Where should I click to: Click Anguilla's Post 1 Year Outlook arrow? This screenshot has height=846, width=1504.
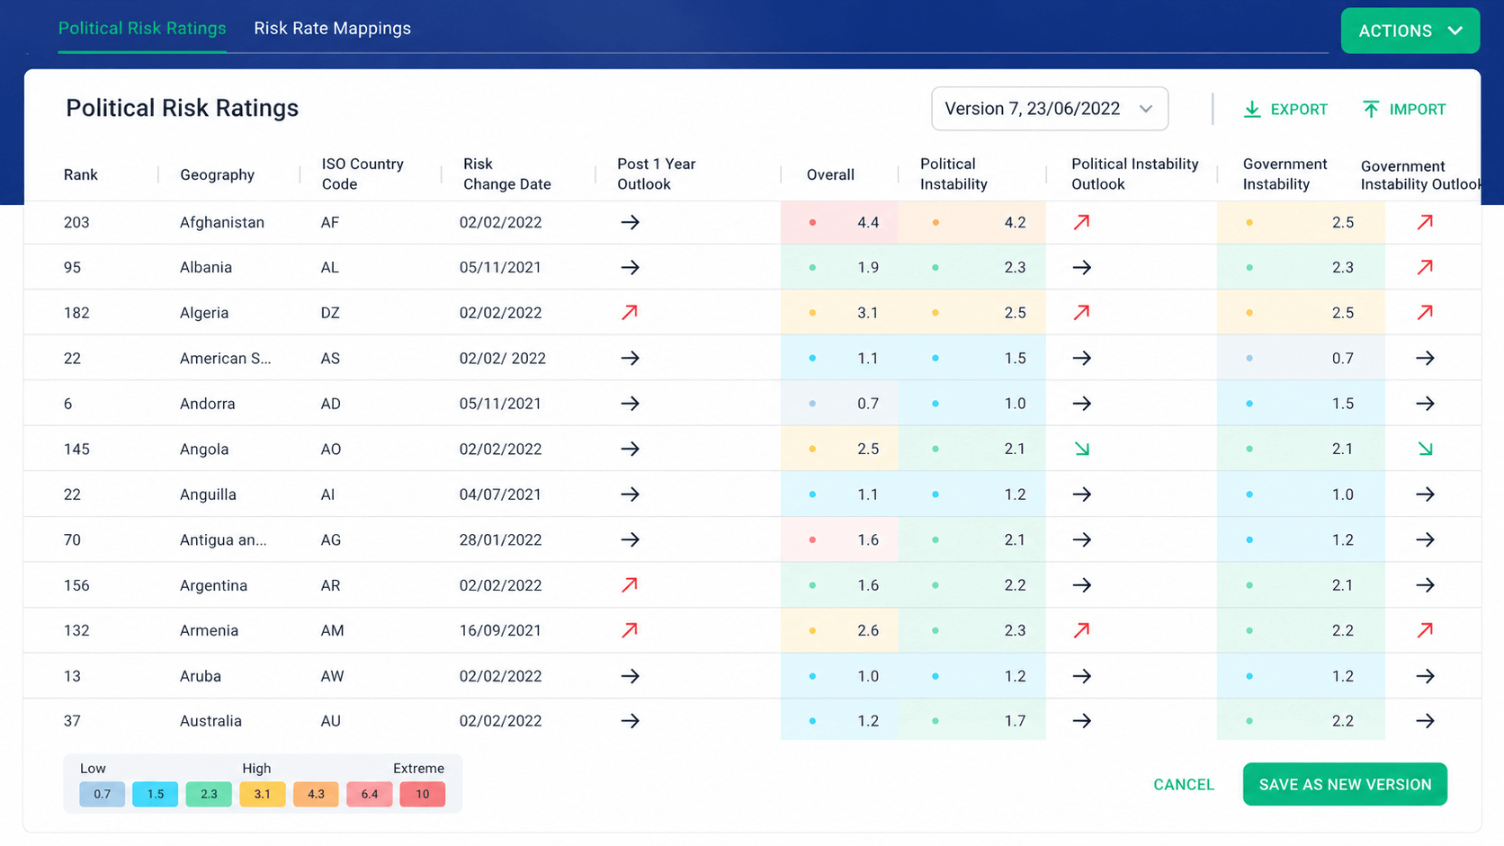pyautogui.click(x=630, y=494)
